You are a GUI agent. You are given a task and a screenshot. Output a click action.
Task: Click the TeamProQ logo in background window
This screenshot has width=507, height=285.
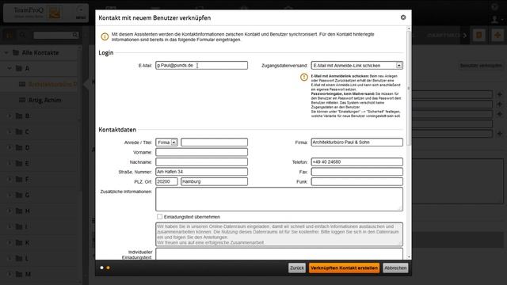(37, 13)
